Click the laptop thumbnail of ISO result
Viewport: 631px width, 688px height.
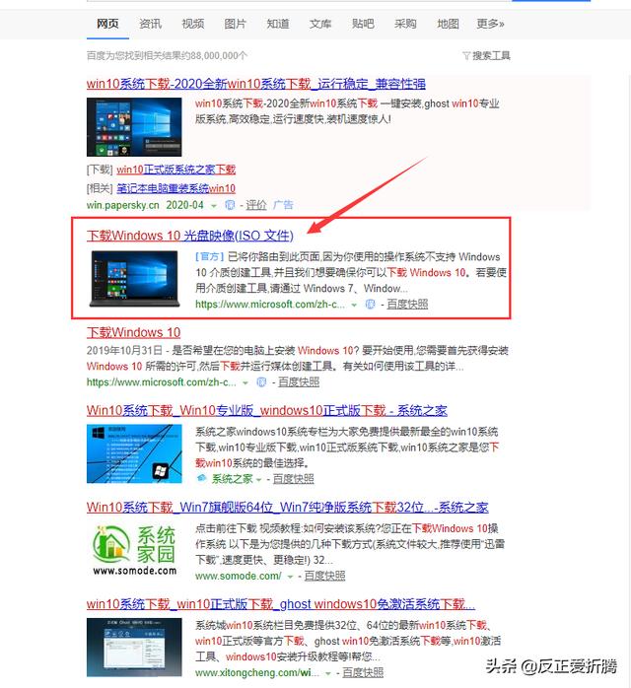(134, 279)
